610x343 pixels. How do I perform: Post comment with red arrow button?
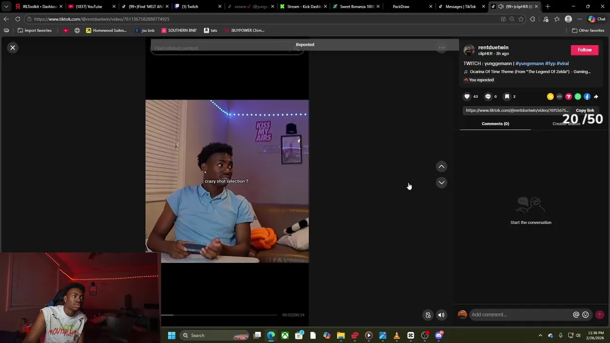click(x=600, y=314)
